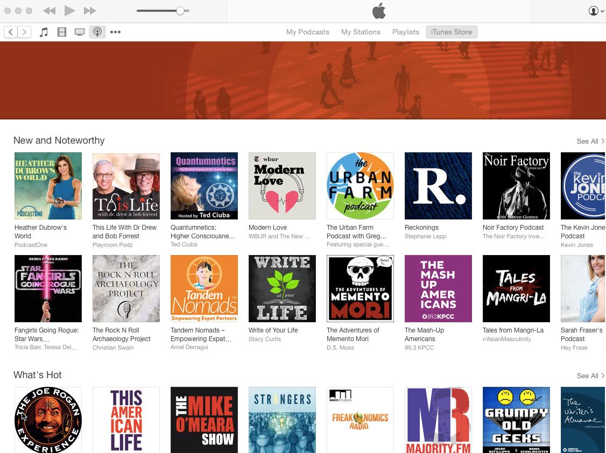Open The Writer's Almanac artwork
Screen dimensions: 606x453
click(583, 420)
